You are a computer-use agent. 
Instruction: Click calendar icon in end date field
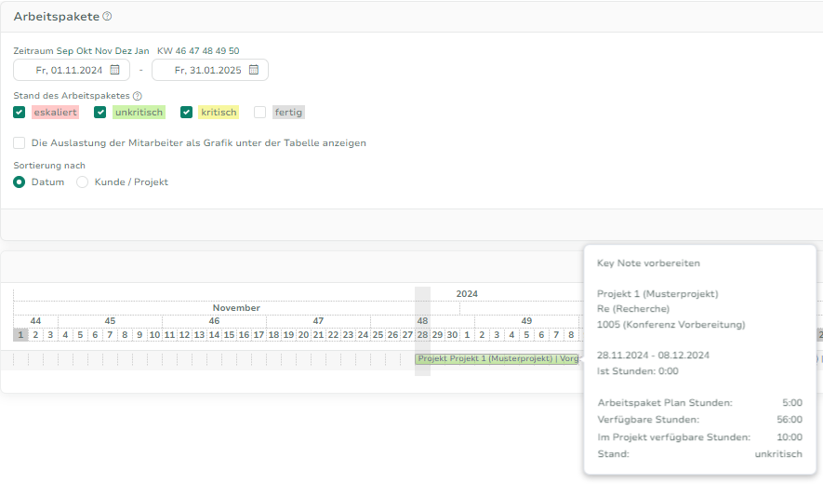coord(253,70)
